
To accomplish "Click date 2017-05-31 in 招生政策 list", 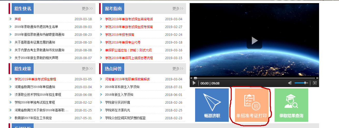I will (83, 118).
